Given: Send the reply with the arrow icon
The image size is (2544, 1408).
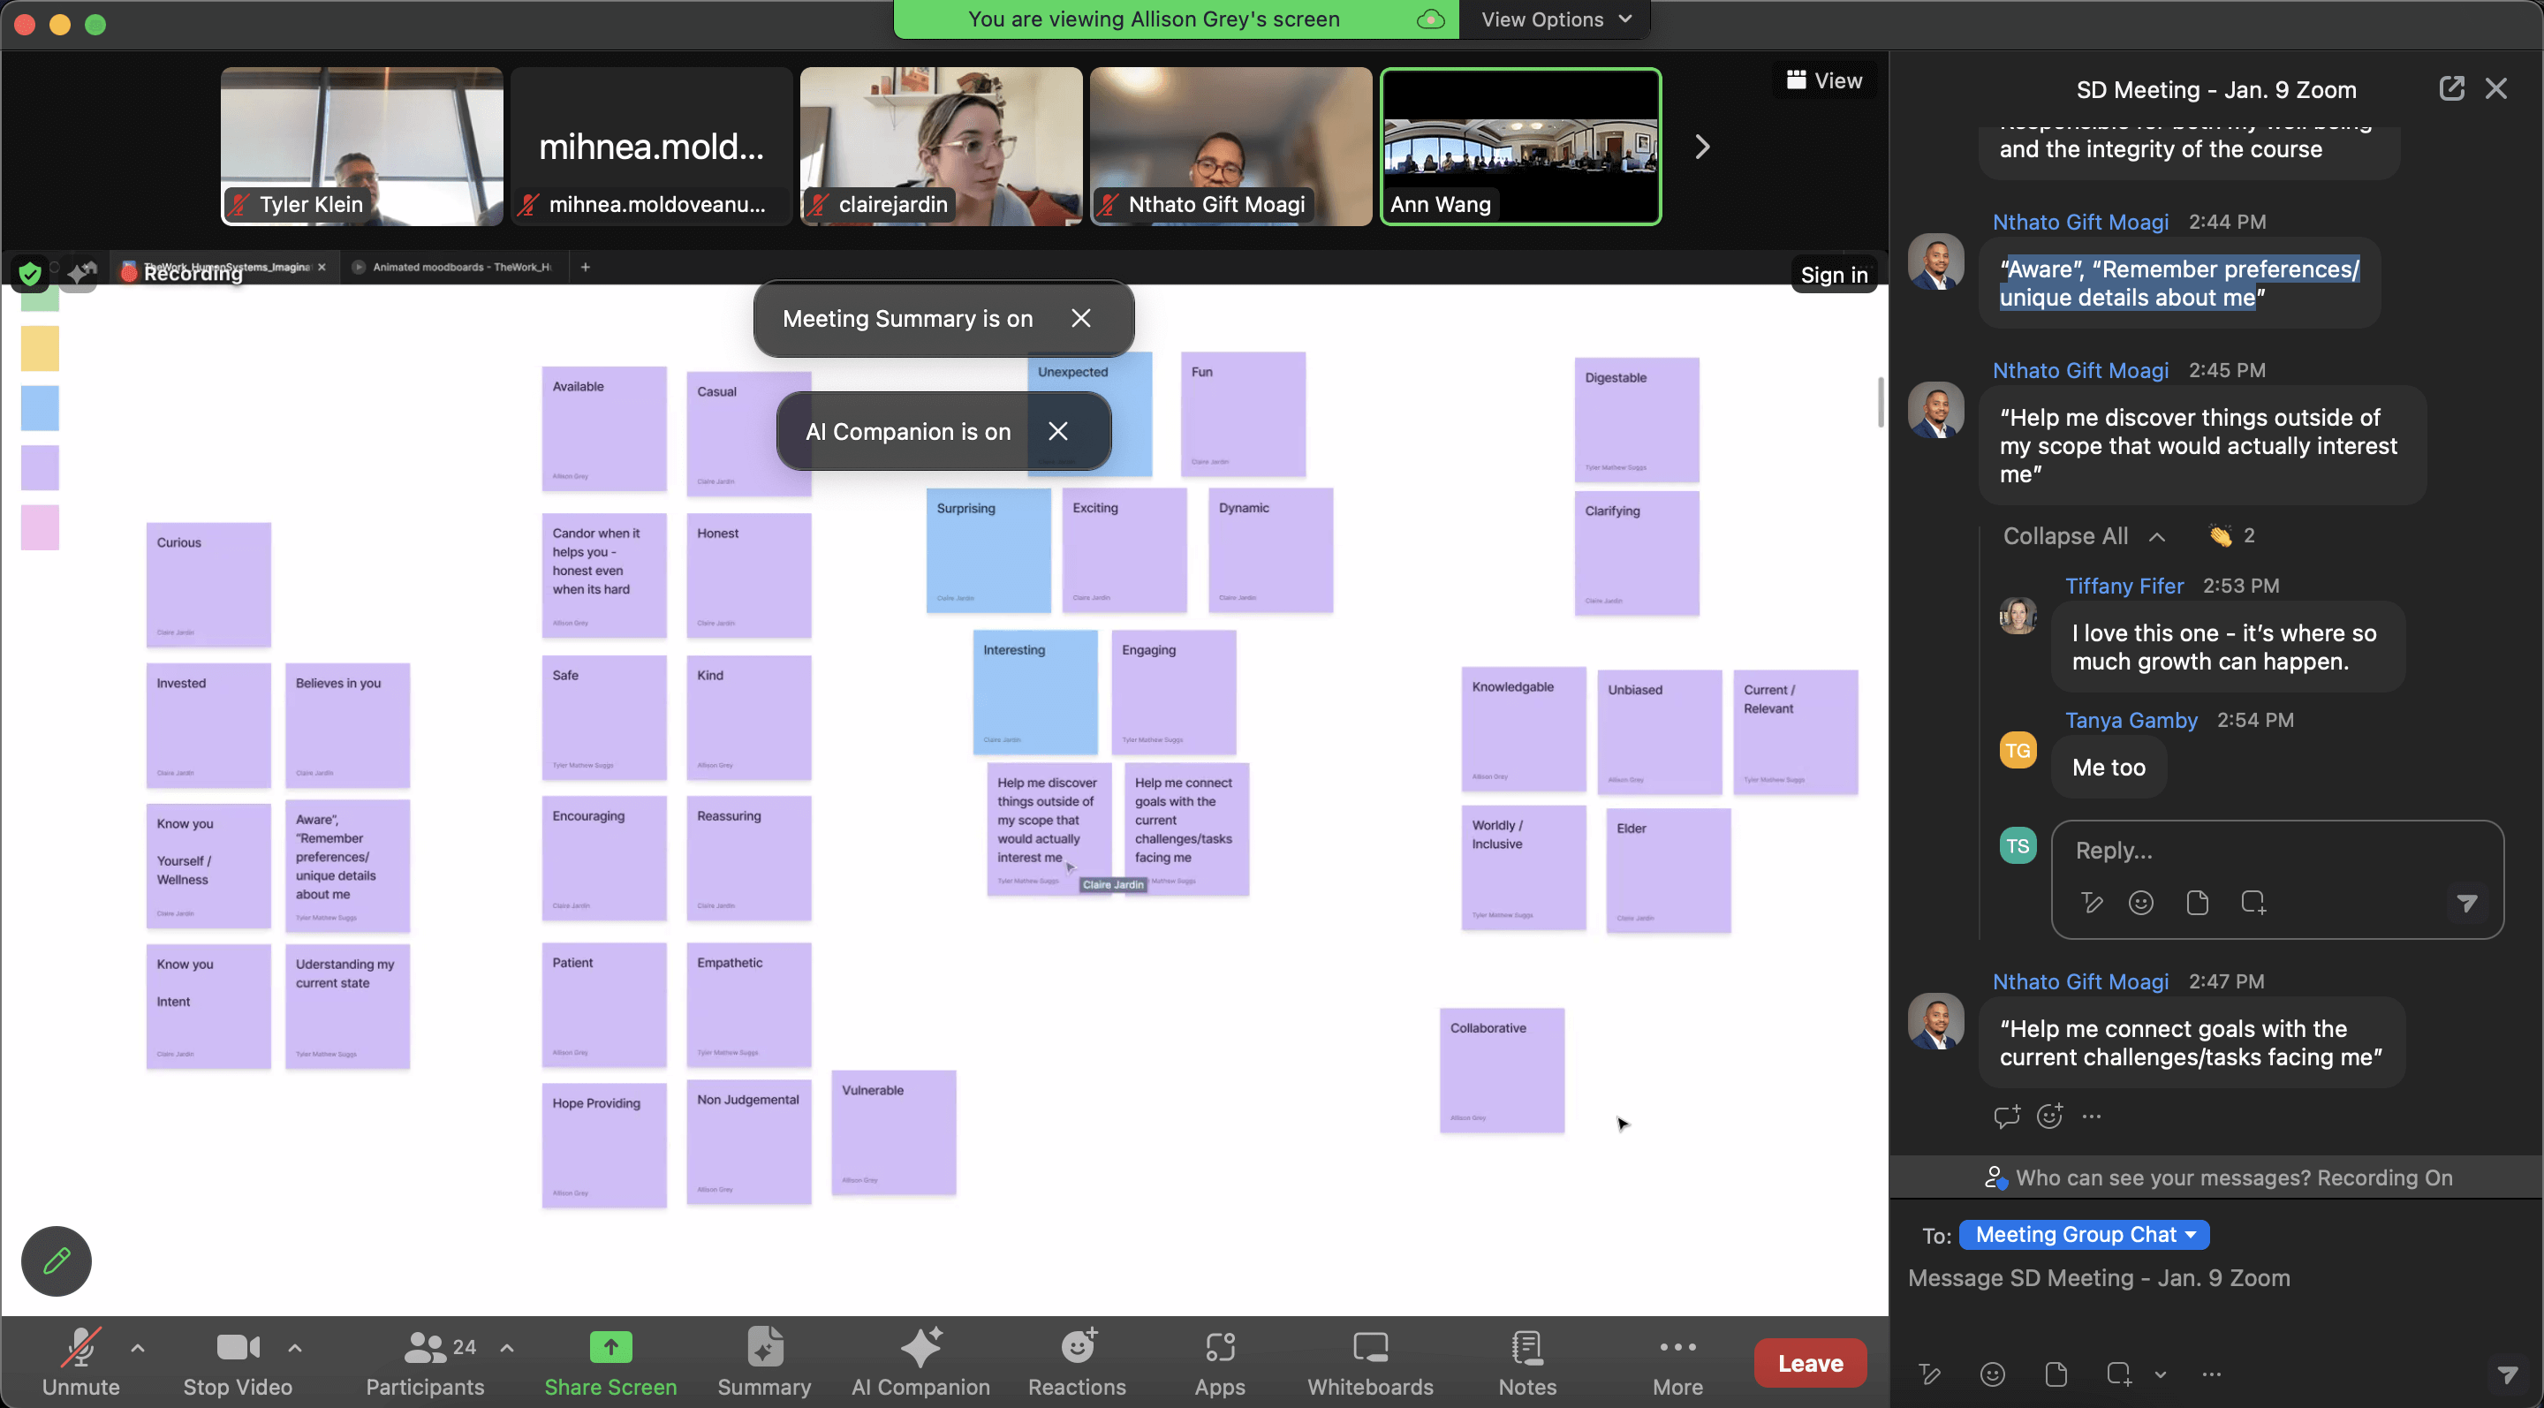Looking at the screenshot, I should coord(2467,902).
